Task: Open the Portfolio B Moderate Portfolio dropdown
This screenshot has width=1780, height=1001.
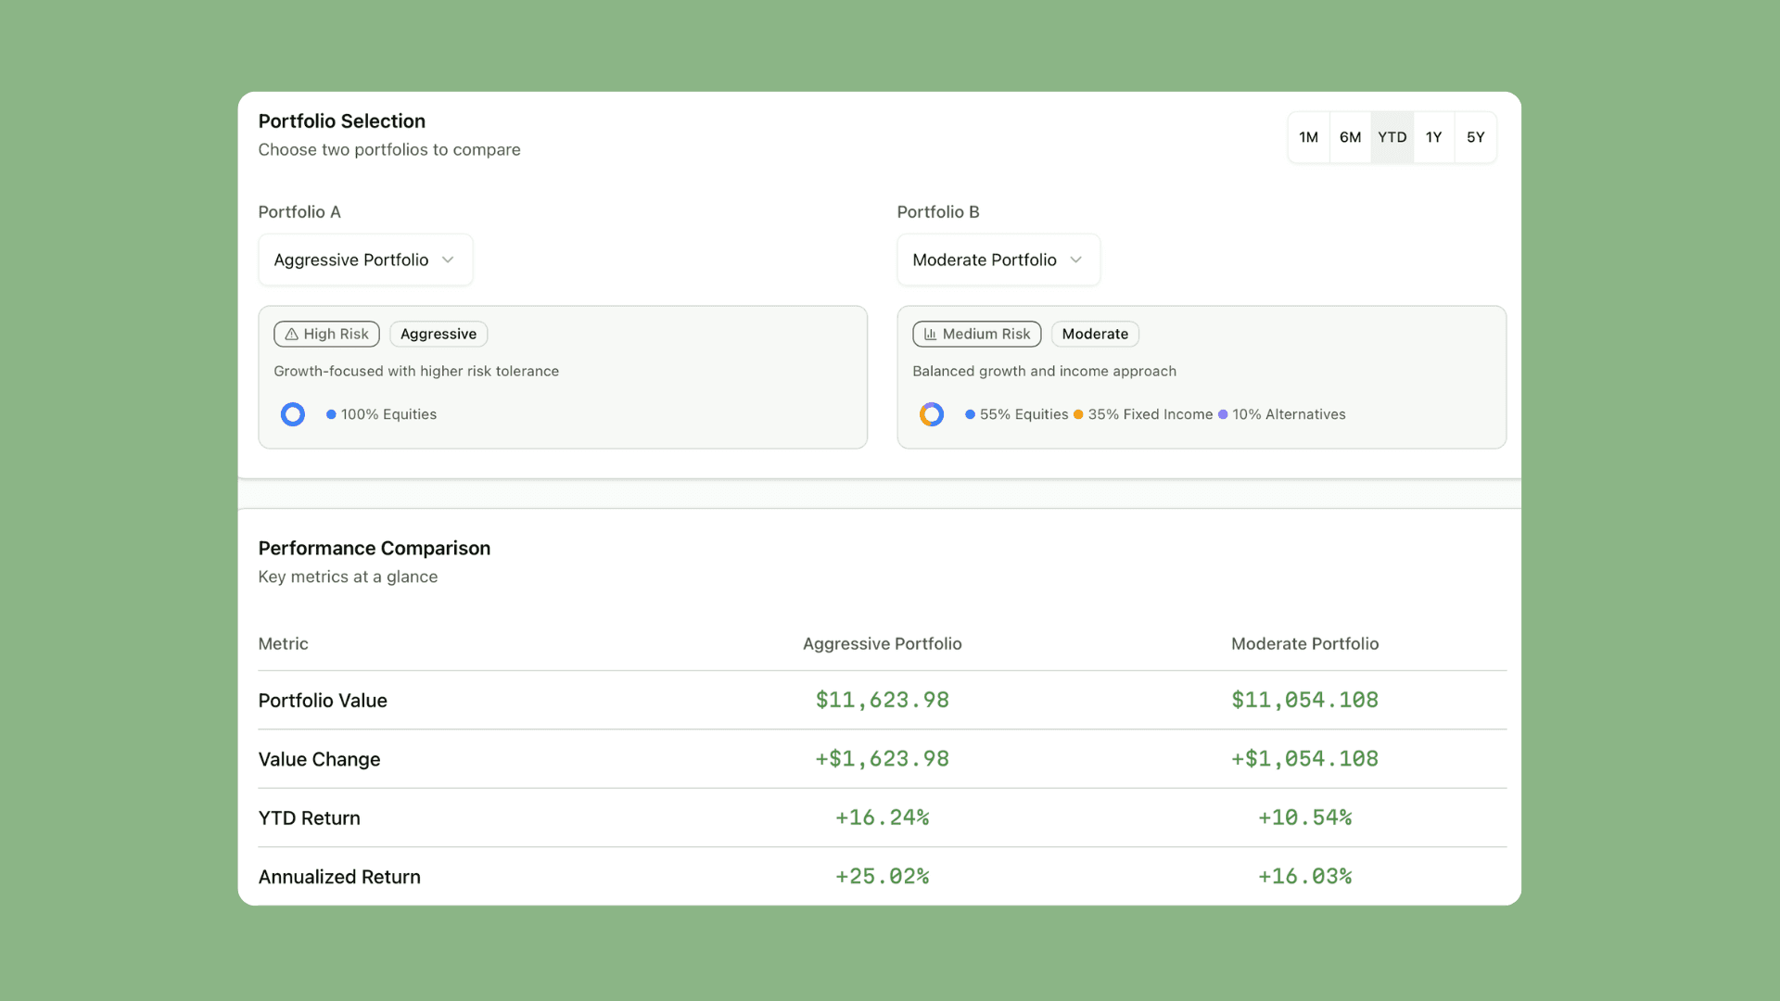Action: pyautogui.click(x=998, y=260)
